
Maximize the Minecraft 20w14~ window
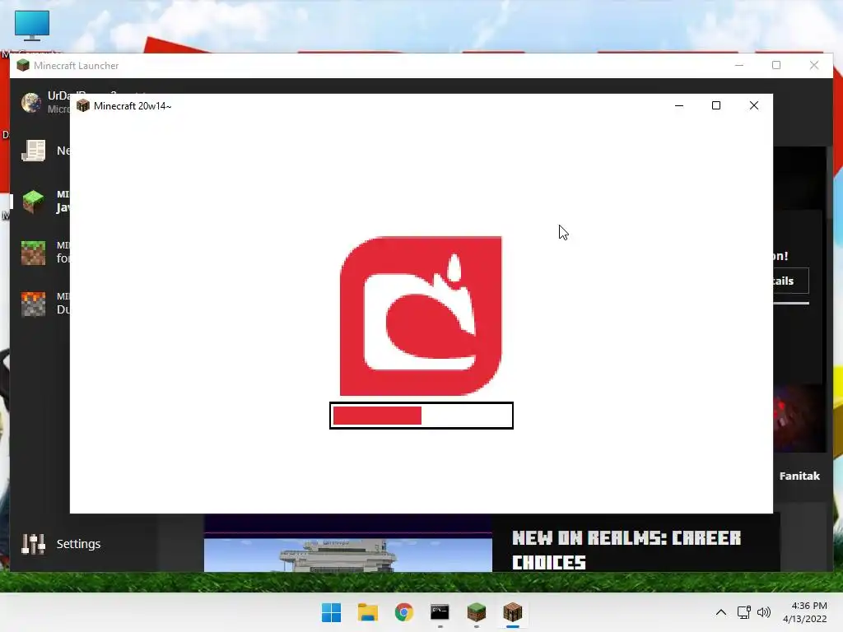coord(716,106)
